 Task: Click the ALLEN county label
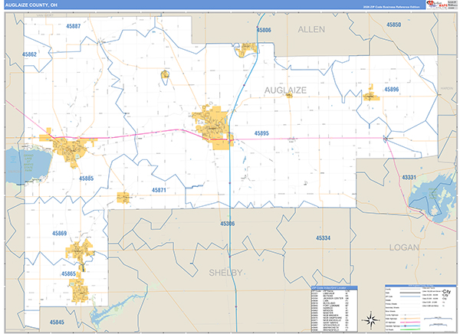tap(311, 29)
